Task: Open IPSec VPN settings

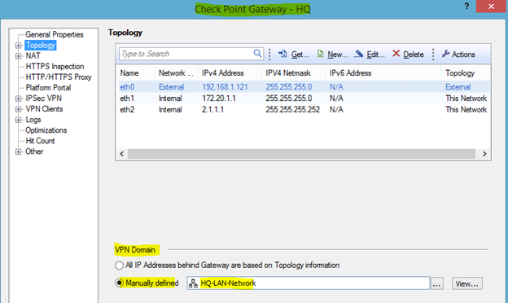Action: tap(44, 99)
